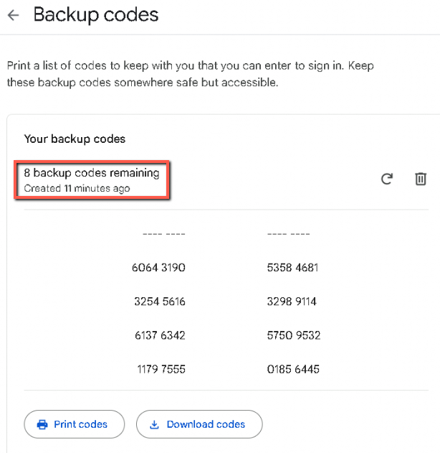Click the 'Created 11 minutes ago' label
The image size is (440, 453).
(x=77, y=189)
